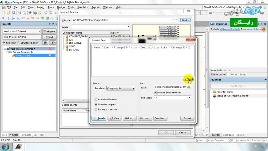Click the History... button
The height and width of the screenshot is (151, 268).
(145, 118)
